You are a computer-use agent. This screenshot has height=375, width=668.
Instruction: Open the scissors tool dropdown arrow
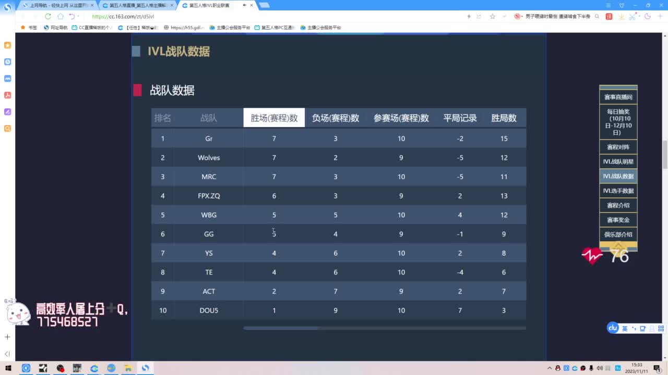pyautogui.click(x=639, y=16)
